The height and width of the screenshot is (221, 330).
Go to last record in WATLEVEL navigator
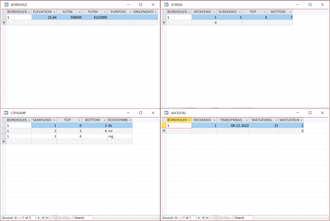(x=203, y=218)
